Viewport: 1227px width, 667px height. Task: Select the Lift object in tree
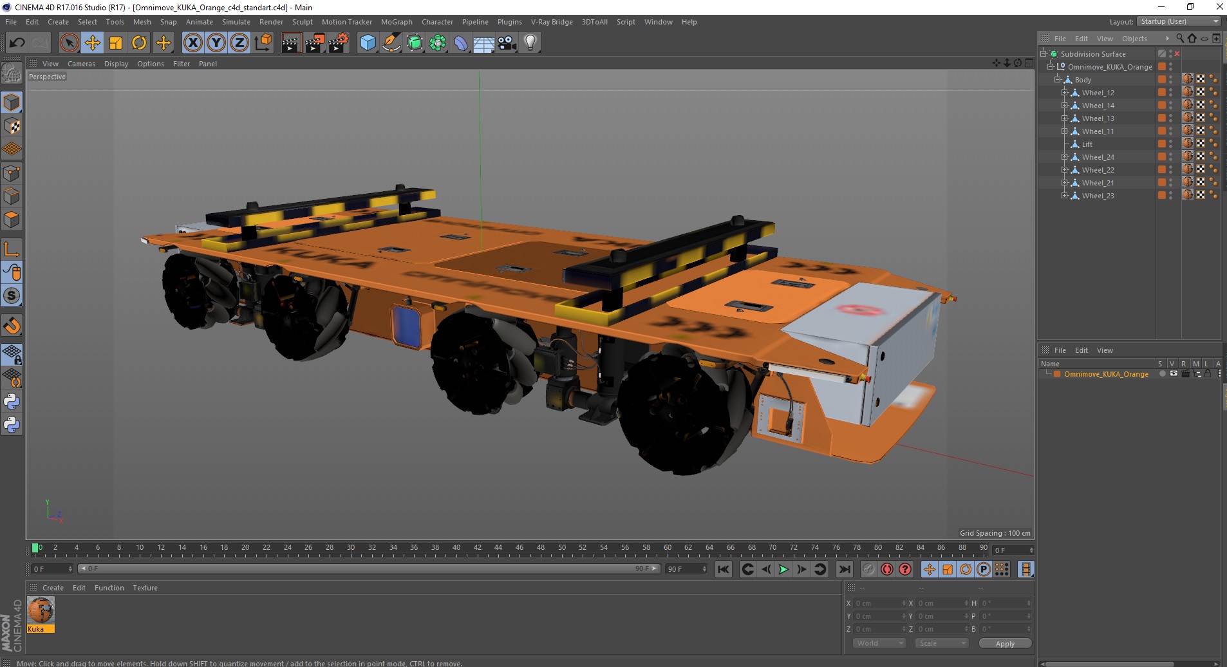click(1087, 144)
